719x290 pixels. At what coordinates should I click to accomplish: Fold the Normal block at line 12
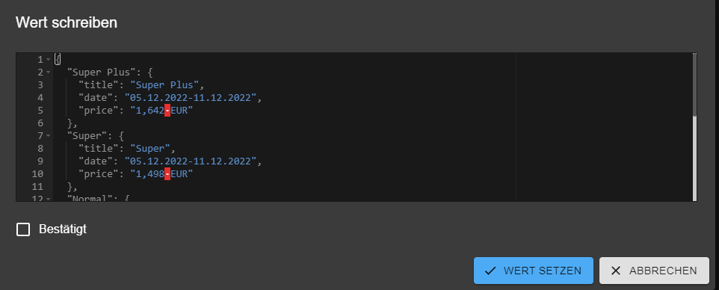pyautogui.click(x=48, y=199)
